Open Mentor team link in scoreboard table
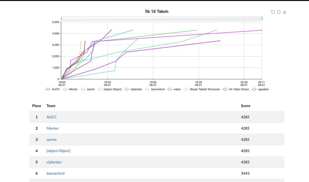The width and height of the screenshot is (309, 182). click(53, 128)
